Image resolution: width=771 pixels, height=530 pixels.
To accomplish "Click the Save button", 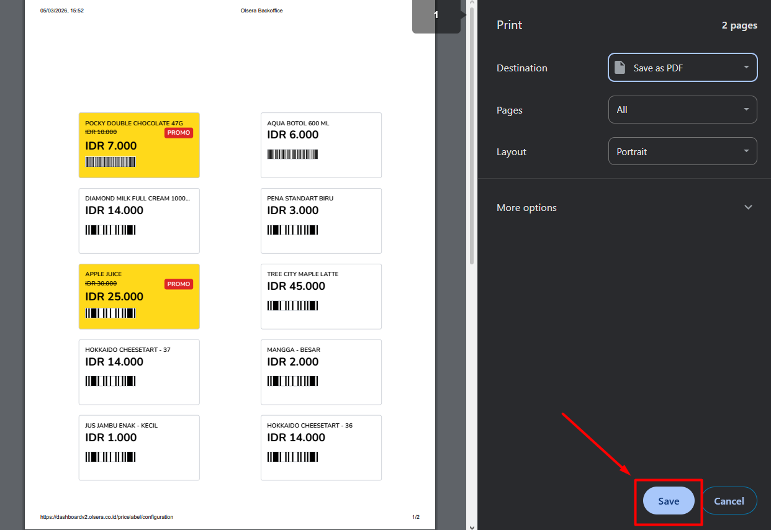I will click(x=669, y=501).
